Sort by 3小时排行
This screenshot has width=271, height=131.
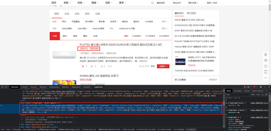137,36
